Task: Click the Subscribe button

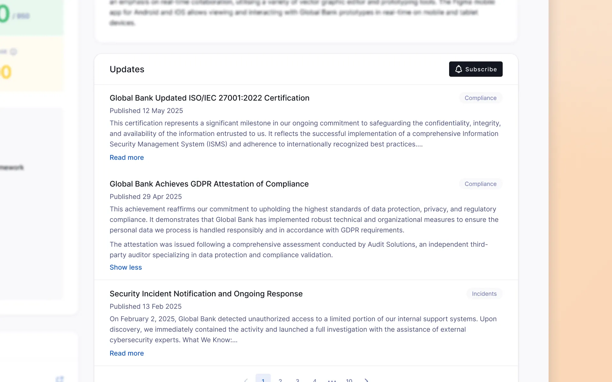Action: pyautogui.click(x=476, y=69)
